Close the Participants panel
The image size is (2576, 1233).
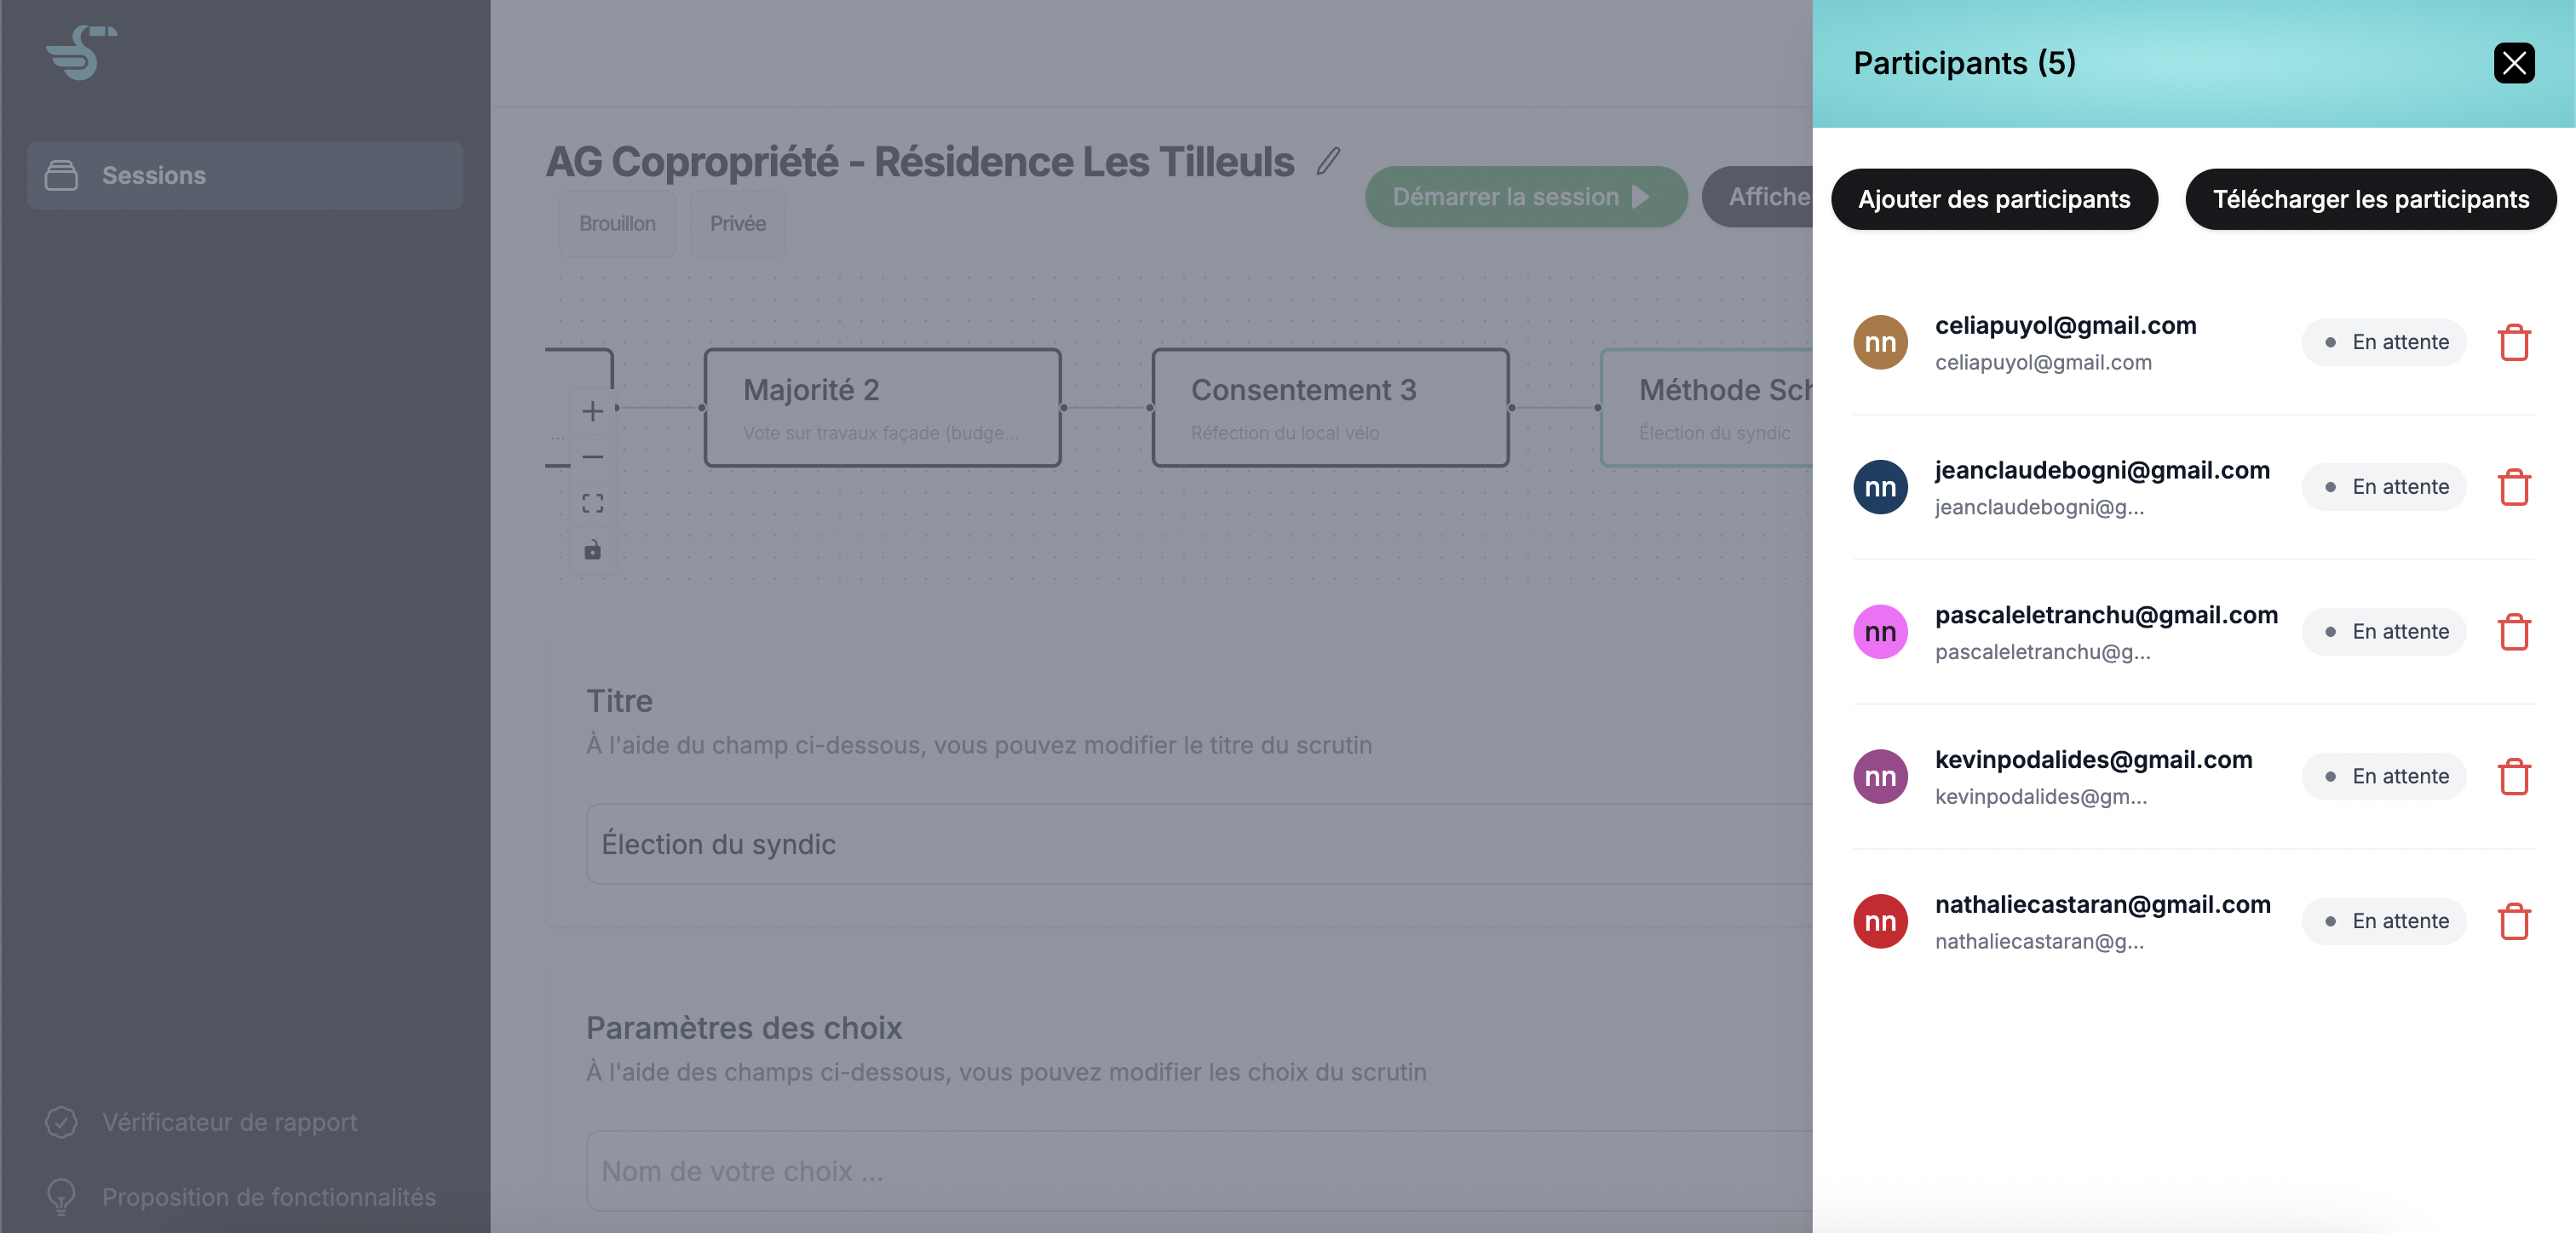pos(2513,63)
